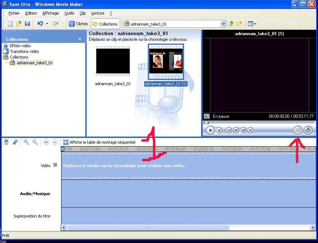The height and width of the screenshot is (243, 318).
Task: Toggle the Collections pane button
Action: point(105,24)
